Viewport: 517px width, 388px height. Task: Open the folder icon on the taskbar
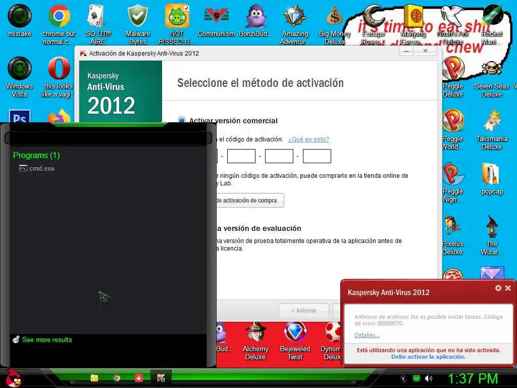pyautogui.click(x=94, y=378)
